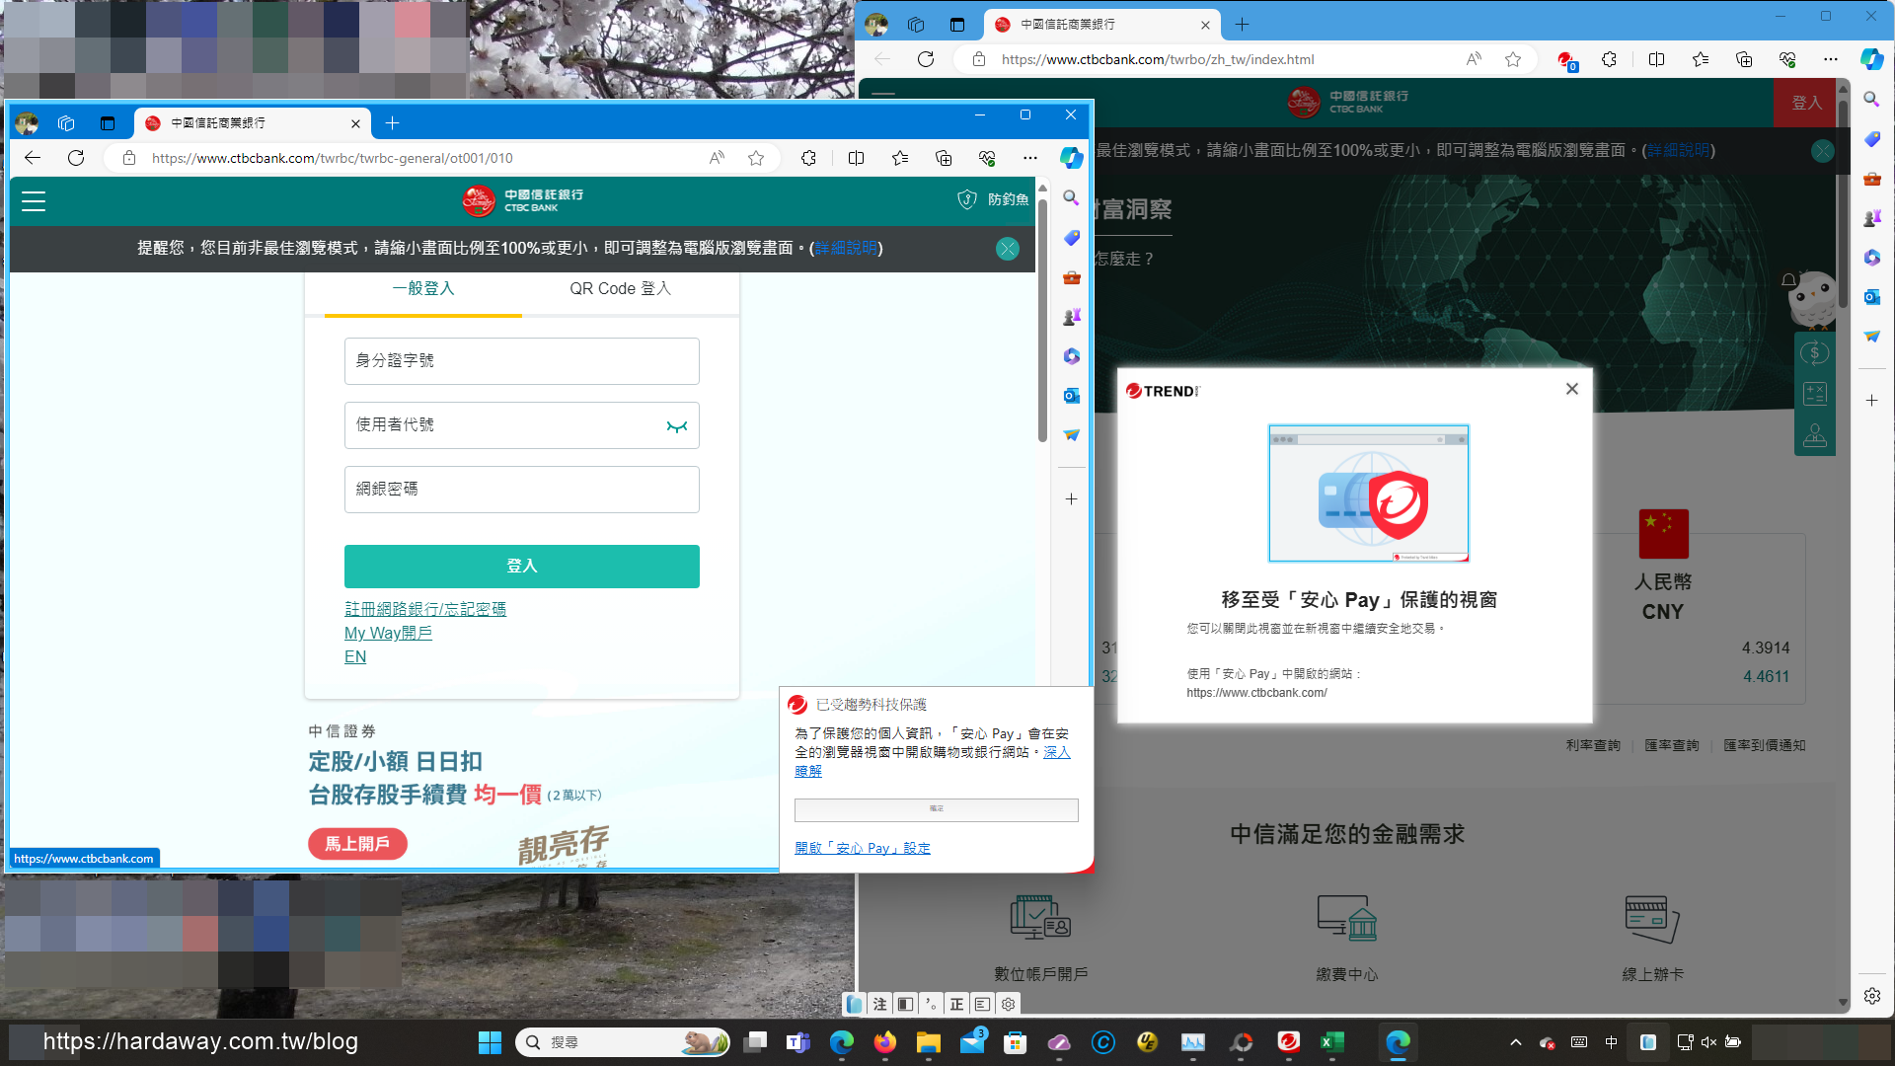Switch to QR Code 登入 tab
1895x1066 pixels.
[620, 288]
